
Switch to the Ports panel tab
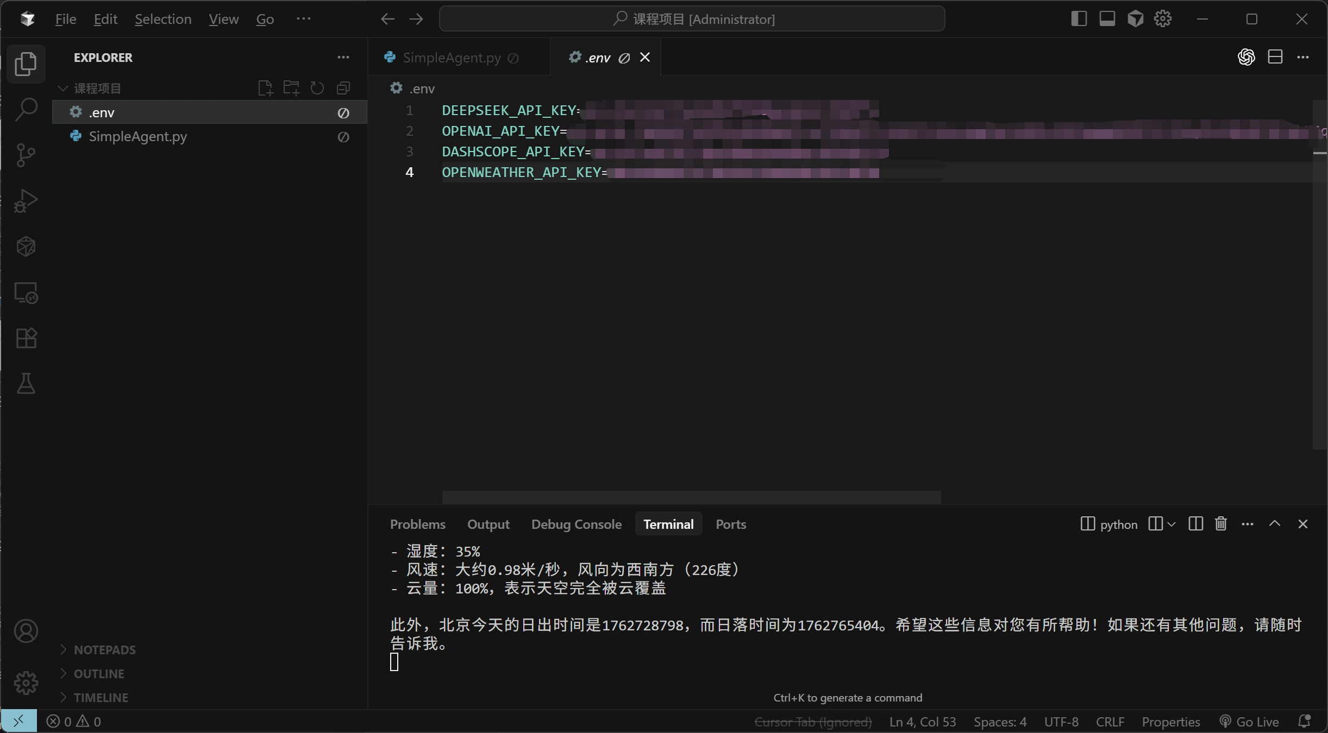(x=731, y=525)
